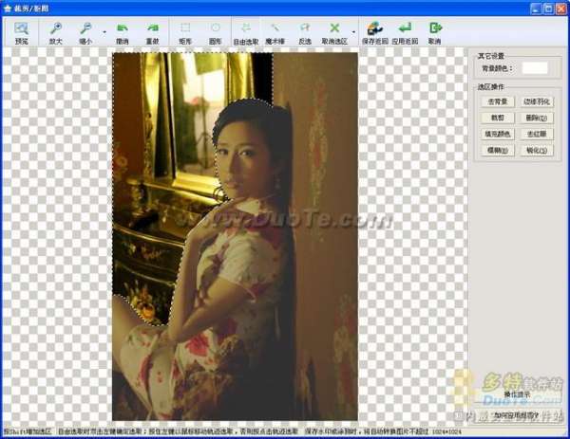Click the 预览 (Preview) toolbar icon
The image size is (570, 439).
(20, 33)
